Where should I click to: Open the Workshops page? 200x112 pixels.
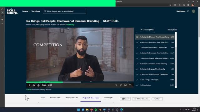[36, 11]
